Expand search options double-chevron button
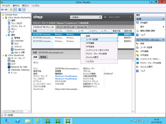This screenshot has height=124, width=166. [105, 17]
